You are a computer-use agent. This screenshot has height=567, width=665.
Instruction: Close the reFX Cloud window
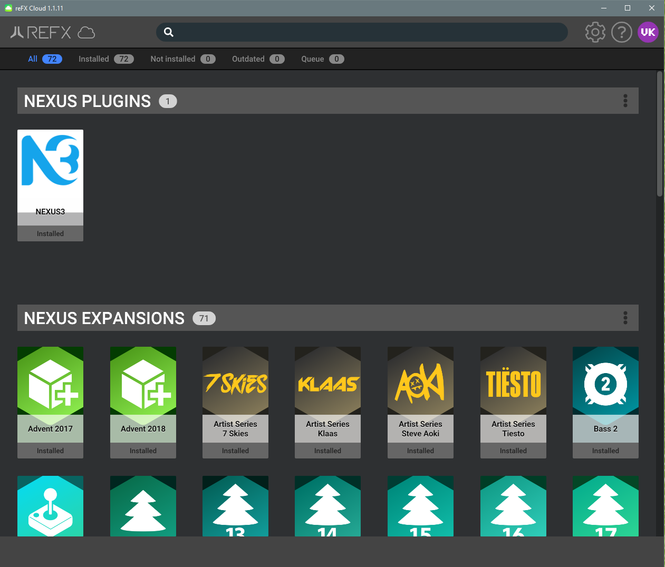[x=652, y=8]
